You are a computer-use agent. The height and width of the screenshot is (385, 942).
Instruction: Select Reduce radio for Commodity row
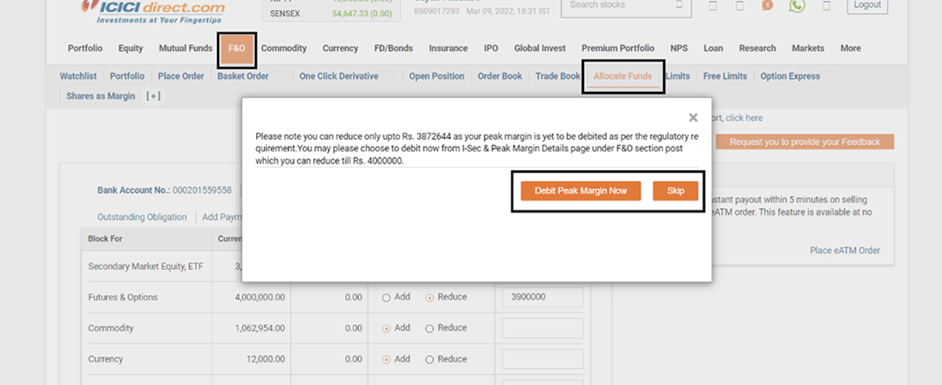click(x=429, y=328)
